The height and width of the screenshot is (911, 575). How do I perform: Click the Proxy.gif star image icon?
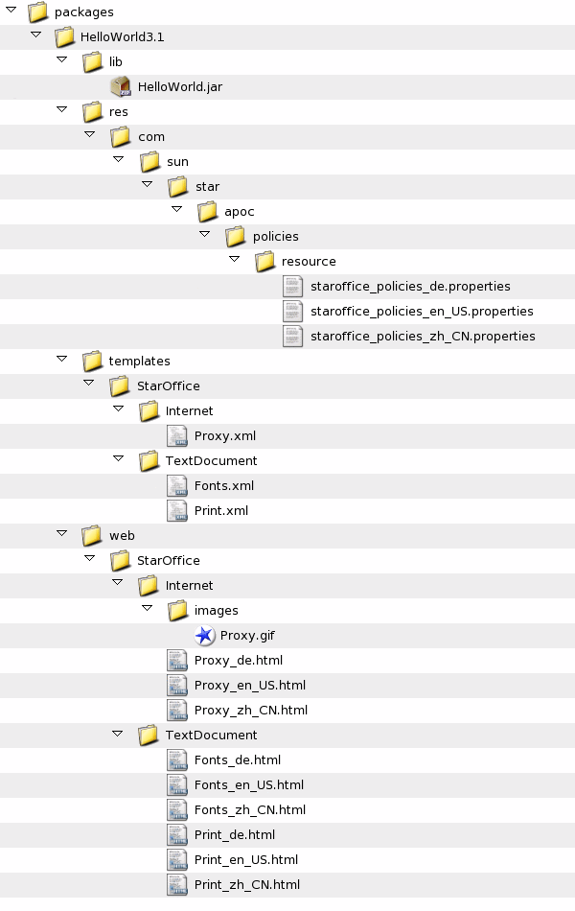coord(204,636)
